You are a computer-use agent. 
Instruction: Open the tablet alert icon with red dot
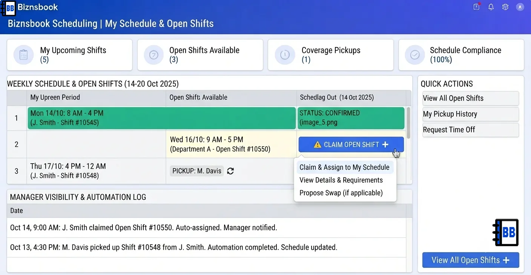477,7
